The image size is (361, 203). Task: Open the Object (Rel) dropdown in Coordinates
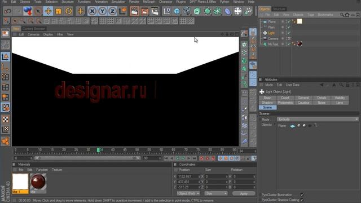188,193
